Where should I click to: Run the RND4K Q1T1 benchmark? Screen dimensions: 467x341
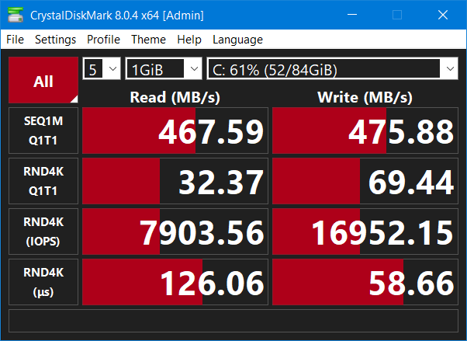(43, 181)
